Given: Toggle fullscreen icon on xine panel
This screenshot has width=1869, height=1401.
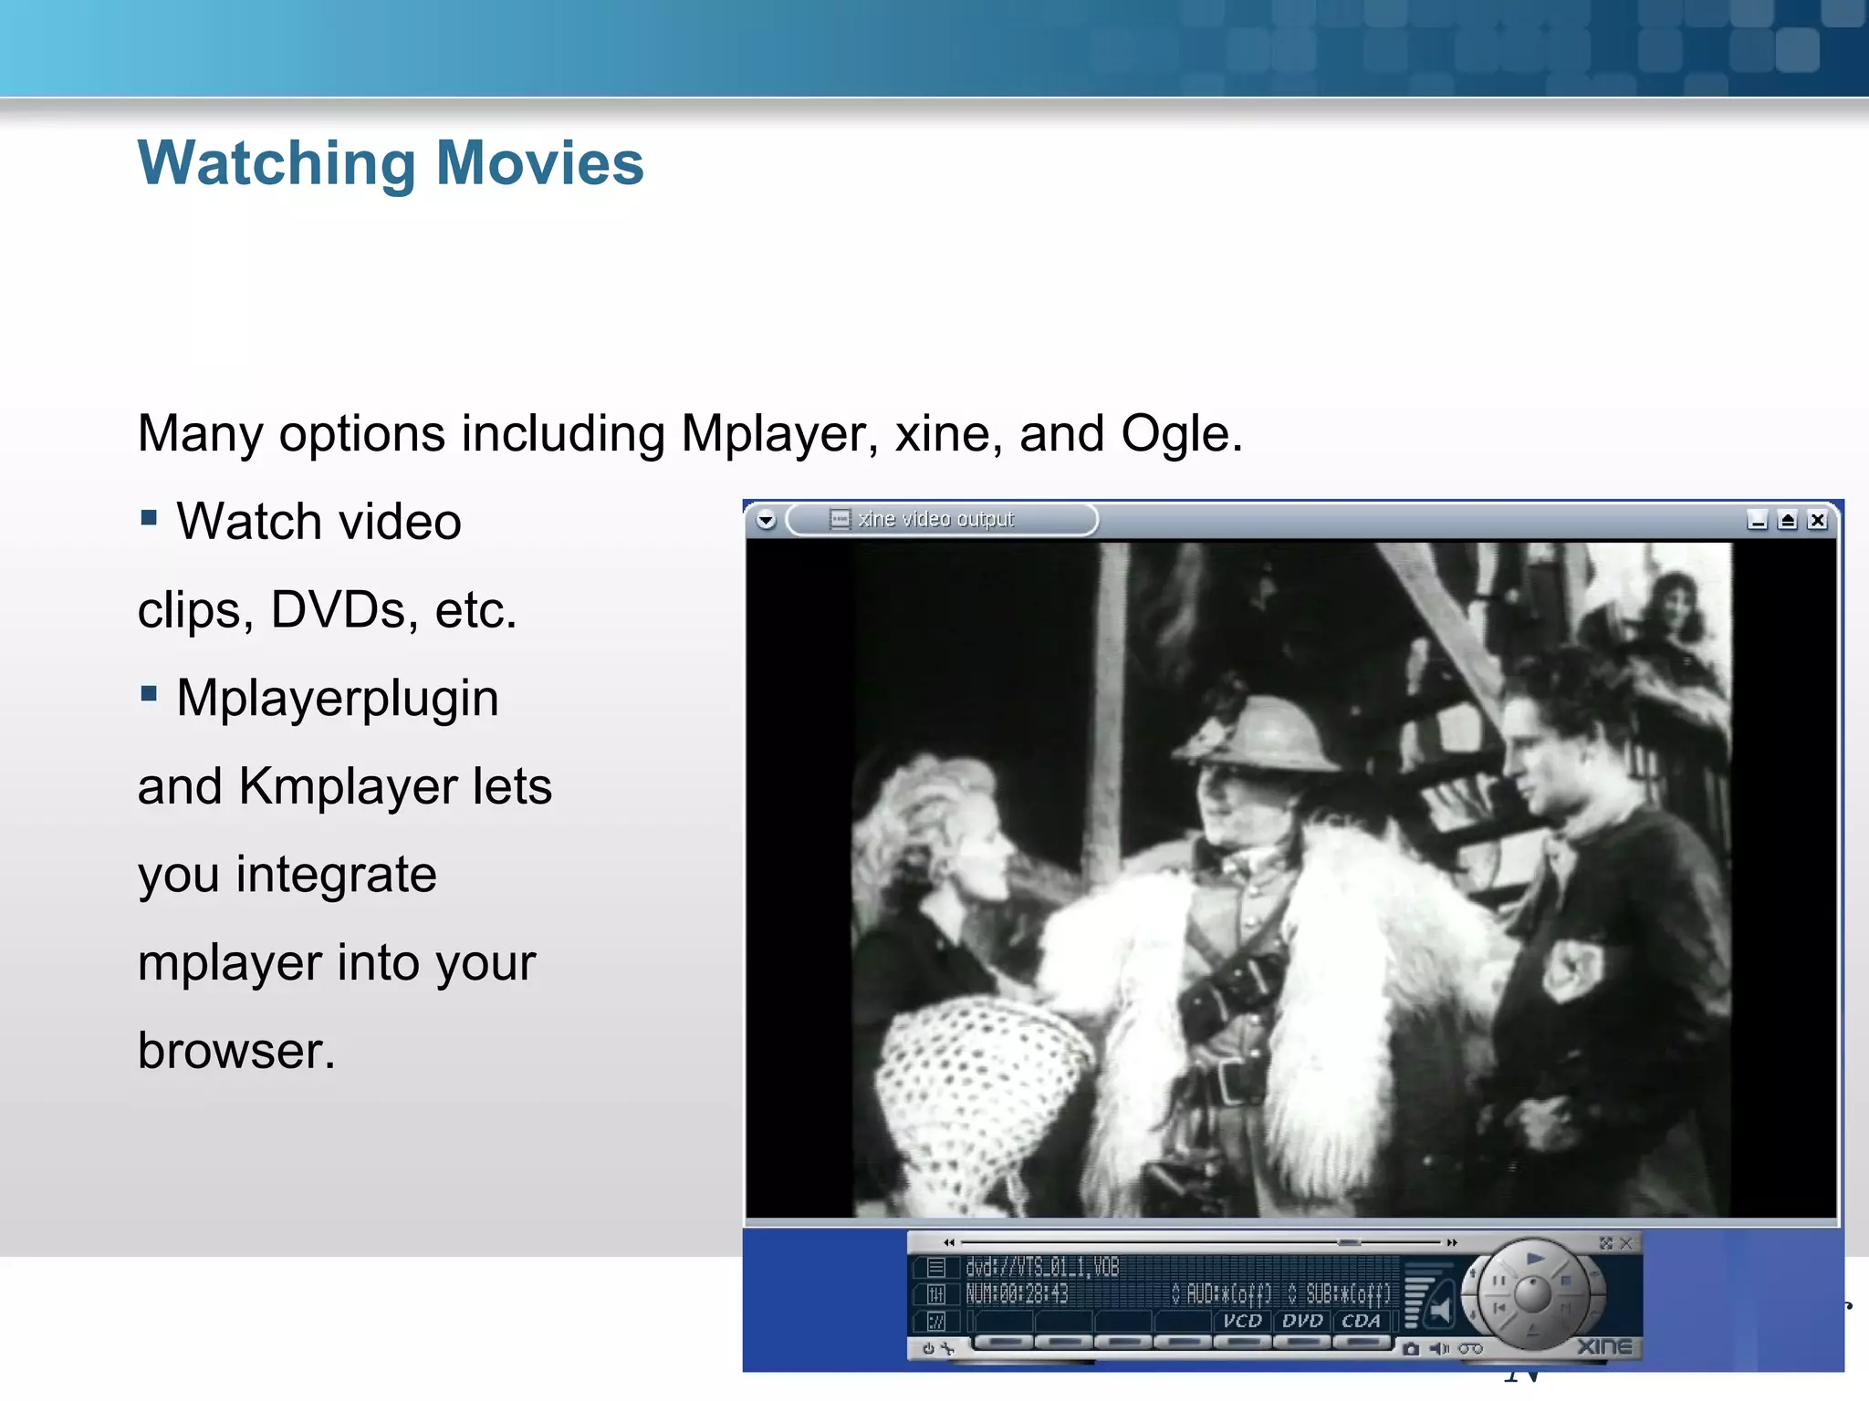Looking at the screenshot, I should (x=1606, y=1243).
